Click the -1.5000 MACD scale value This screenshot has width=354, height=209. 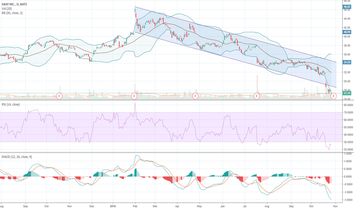pyautogui.click(x=348, y=200)
